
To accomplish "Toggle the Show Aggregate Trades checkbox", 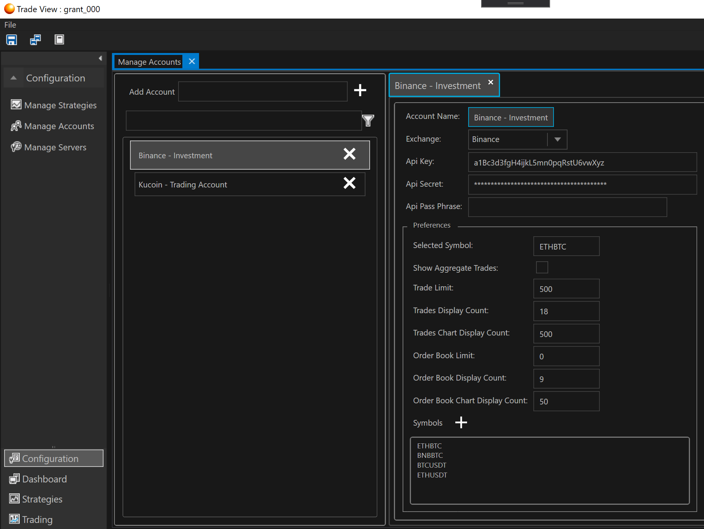I will 542,267.
